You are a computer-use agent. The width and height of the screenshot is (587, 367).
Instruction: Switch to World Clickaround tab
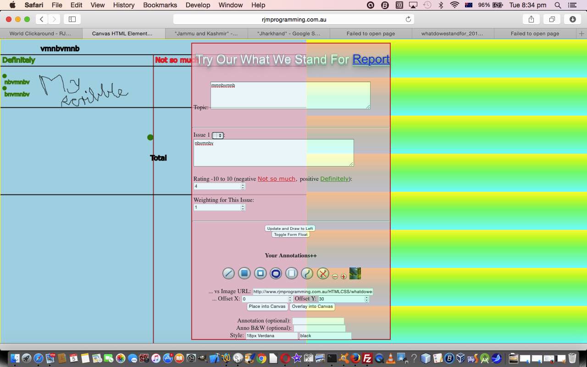41,33
